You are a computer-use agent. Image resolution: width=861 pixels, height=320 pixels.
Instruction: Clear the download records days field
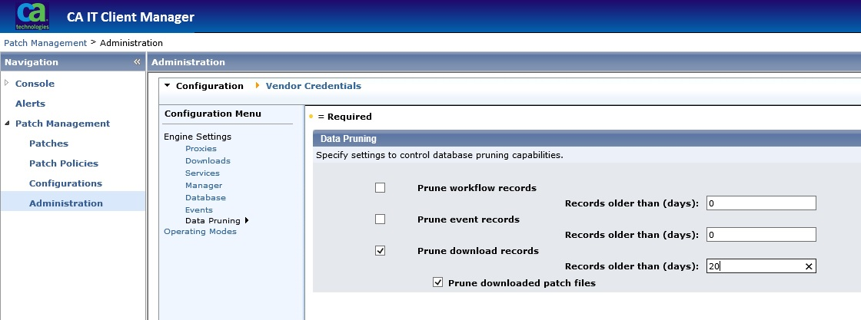[x=808, y=266]
